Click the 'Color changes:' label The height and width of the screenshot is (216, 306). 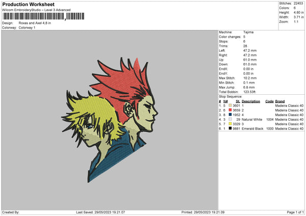click(x=230, y=37)
